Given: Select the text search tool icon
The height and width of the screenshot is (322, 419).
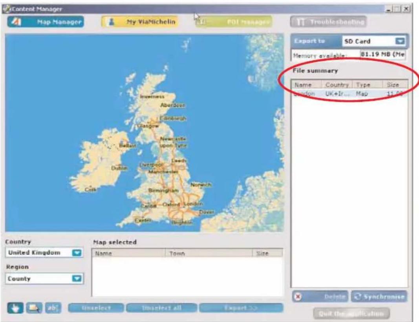Looking at the screenshot, I should (x=53, y=308).
